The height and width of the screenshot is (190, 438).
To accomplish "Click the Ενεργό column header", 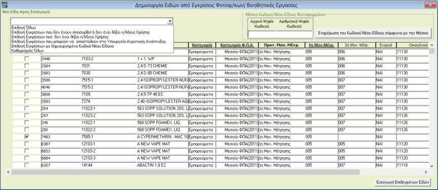I will pos(385,45).
